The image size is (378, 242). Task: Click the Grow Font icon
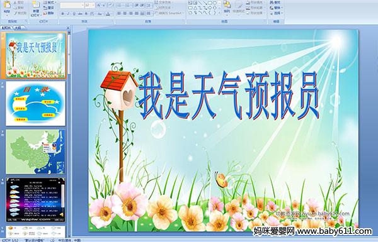click(99, 5)
